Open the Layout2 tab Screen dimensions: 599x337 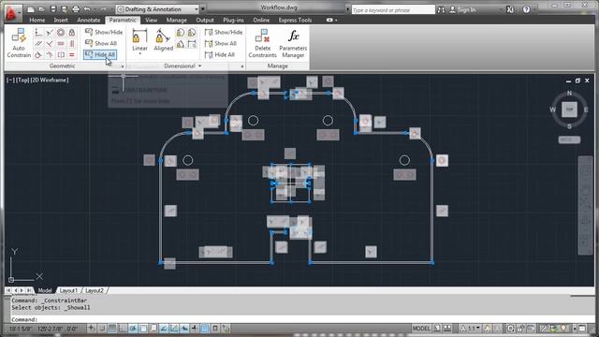point(95,290)
